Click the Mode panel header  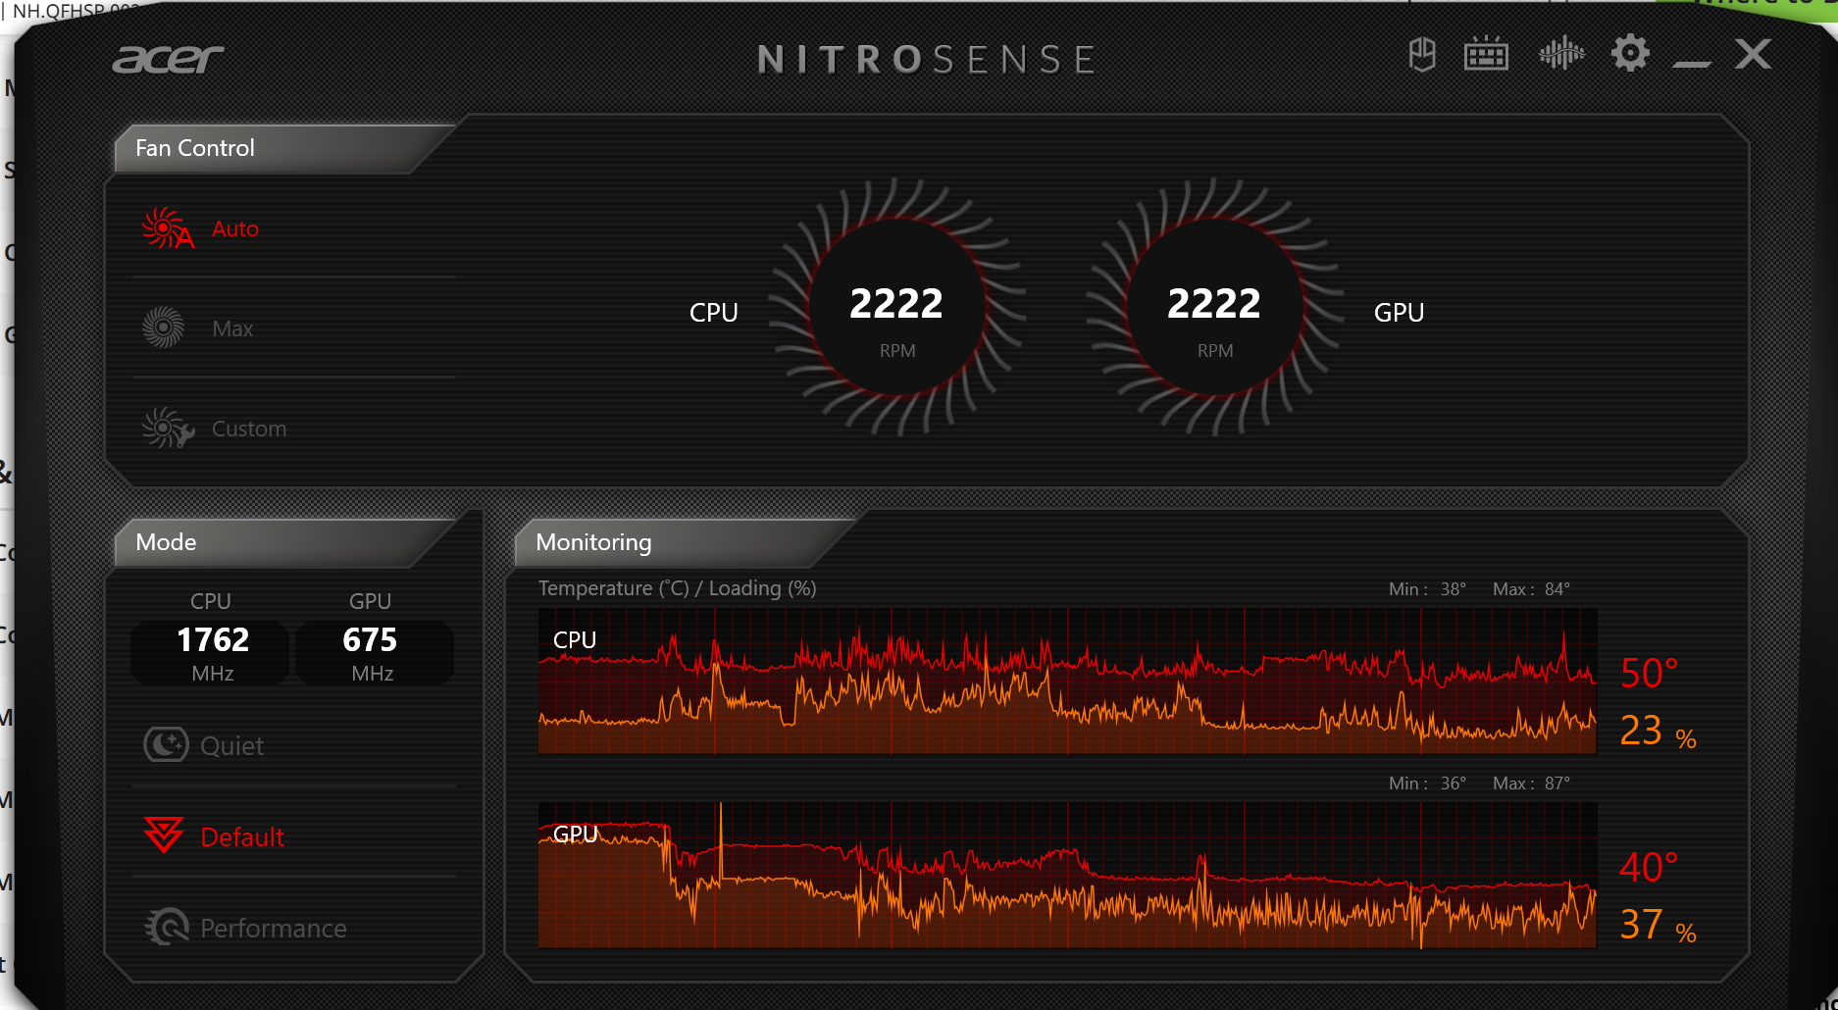(284, 542)
